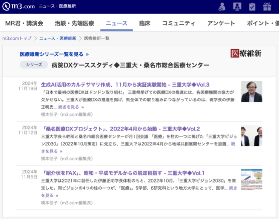
Task: Open the Vol.1 article slide thumbnail
Action: pyautogui.click(x=252, y=180)
